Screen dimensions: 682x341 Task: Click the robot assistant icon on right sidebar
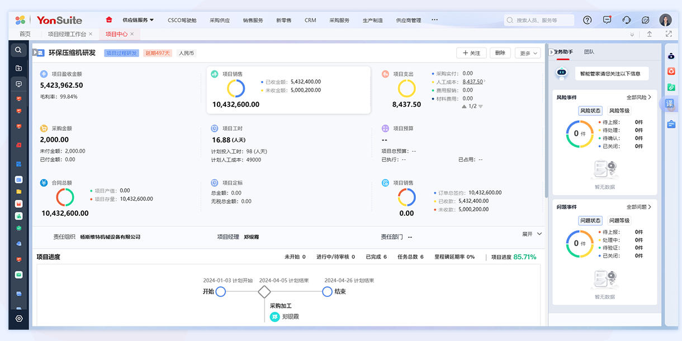[x=671, y=56]
